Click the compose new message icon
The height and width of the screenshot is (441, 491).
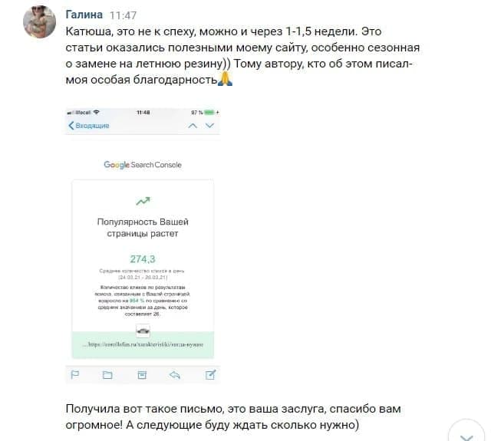[210, 374]
